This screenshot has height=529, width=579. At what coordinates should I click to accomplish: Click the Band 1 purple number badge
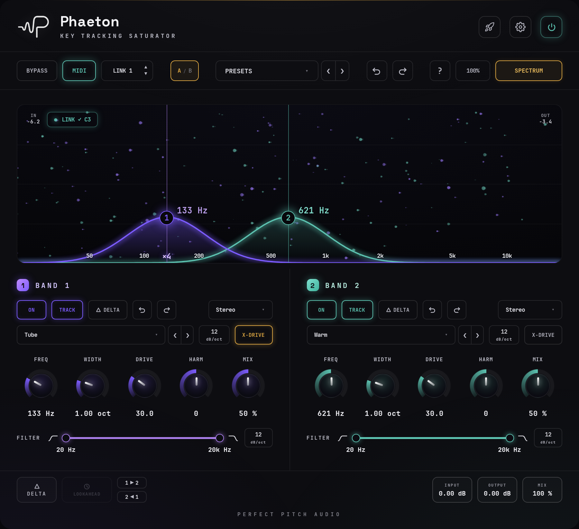(23, 285)
